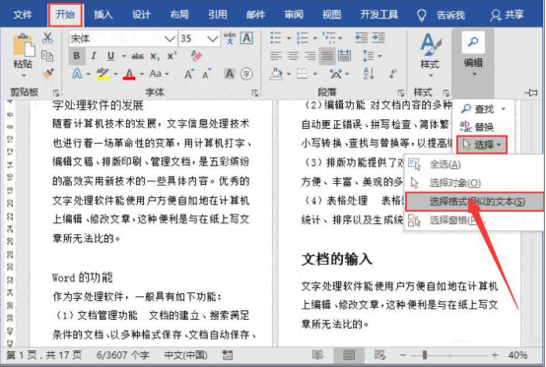Apply red font color
This screenshot has height=367, width=546.
129,74
